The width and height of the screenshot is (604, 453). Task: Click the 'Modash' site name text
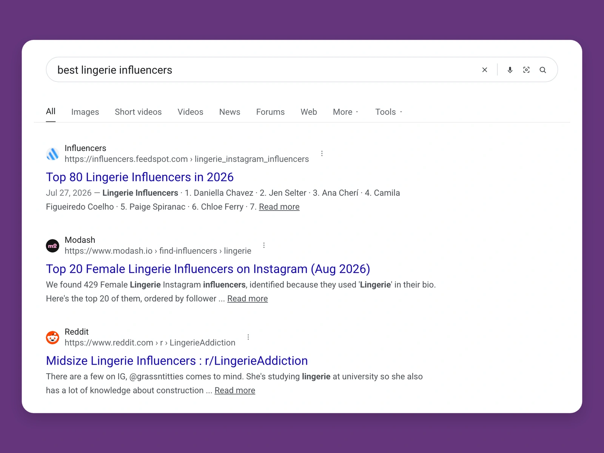[80, 240]
